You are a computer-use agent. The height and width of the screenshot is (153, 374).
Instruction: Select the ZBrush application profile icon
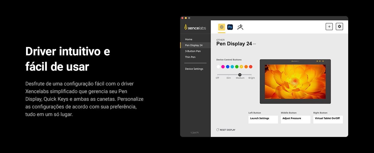click(240, 27)
